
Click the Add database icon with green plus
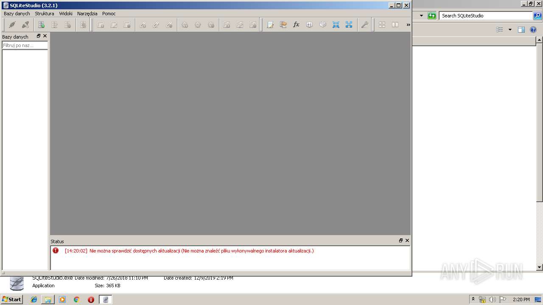click(42, 25)
